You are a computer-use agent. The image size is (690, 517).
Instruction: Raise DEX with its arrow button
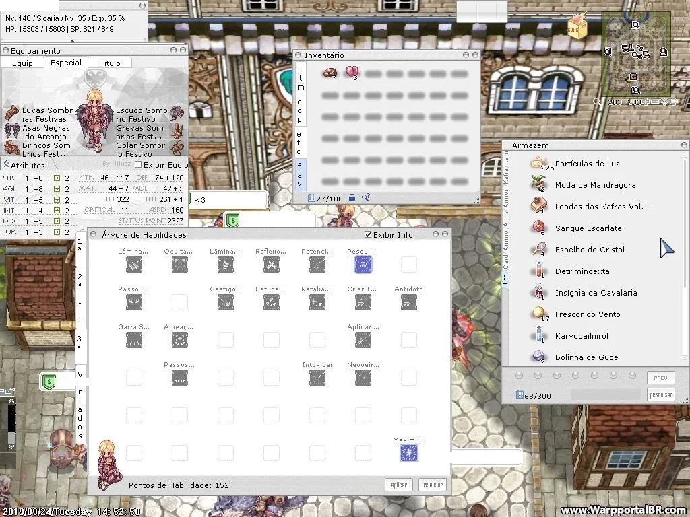pos(57,221)
